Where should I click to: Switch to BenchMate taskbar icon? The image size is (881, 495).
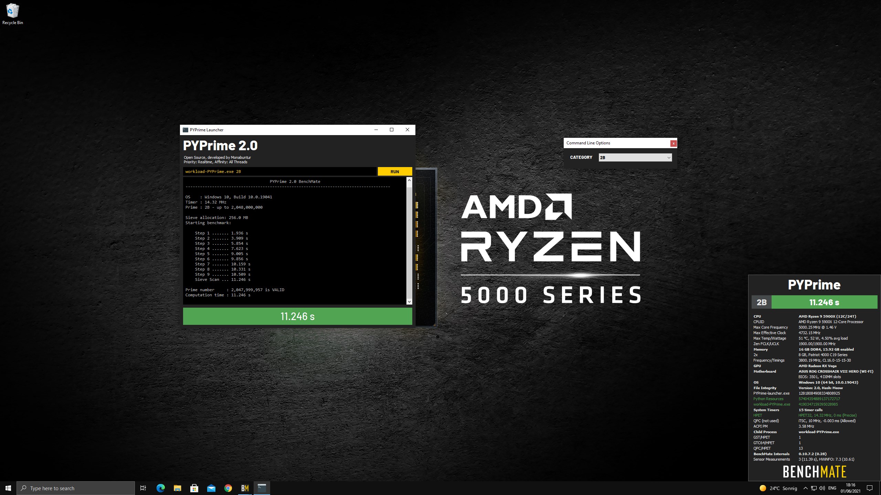click(x=245, y=488)
